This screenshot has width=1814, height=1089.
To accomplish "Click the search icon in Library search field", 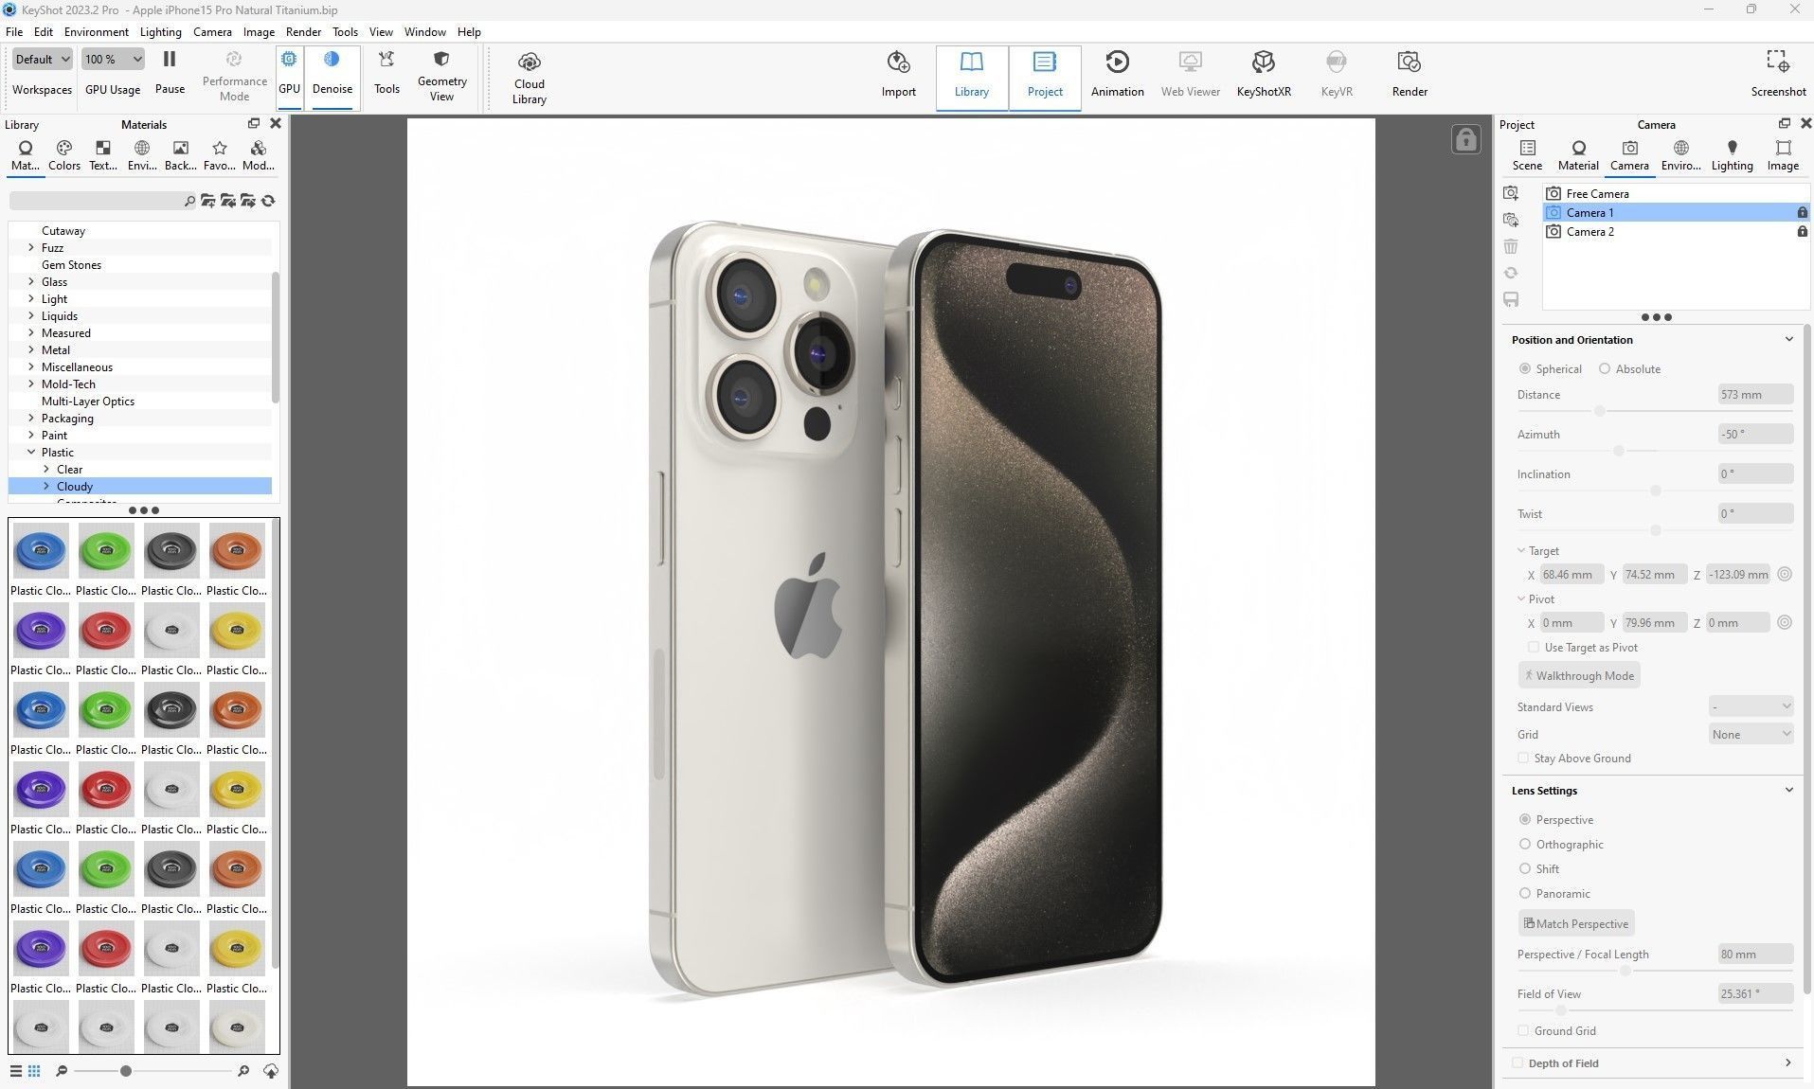I will [189, 201].
